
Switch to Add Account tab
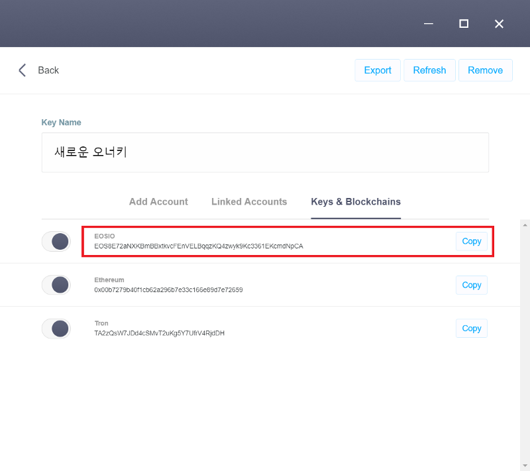pyautogui.click(x=158, y=201)
